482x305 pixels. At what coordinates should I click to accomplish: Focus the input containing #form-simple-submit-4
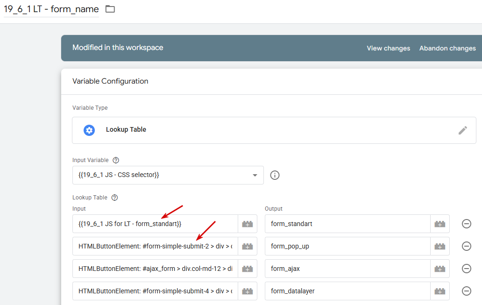[155, 291]
